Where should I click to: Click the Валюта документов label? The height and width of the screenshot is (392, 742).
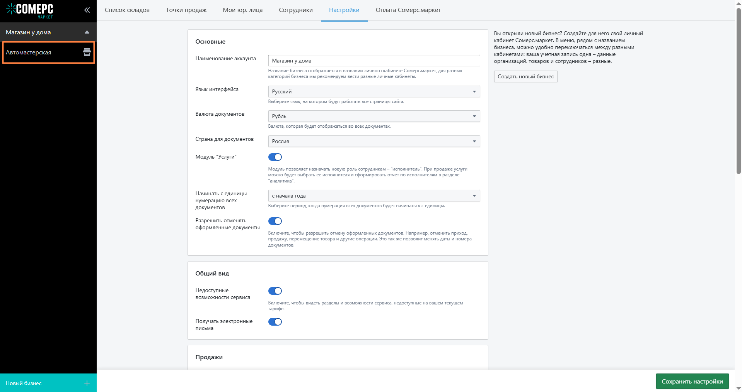220,114
